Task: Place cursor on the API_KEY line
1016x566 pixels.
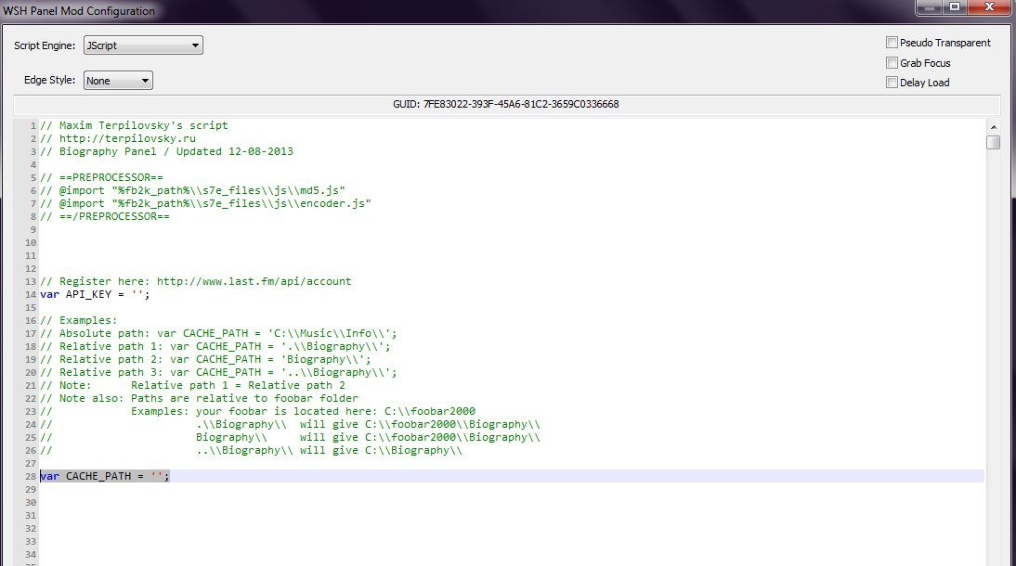Action: [x=94, y=294]
